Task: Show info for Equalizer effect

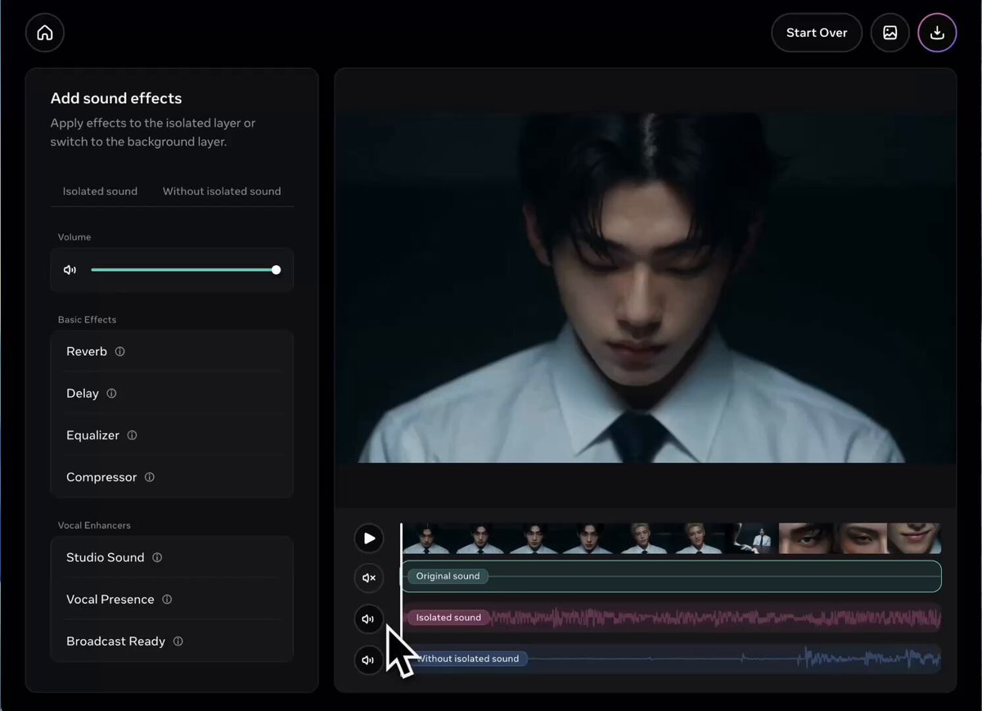Action: [x=132, y=435]
